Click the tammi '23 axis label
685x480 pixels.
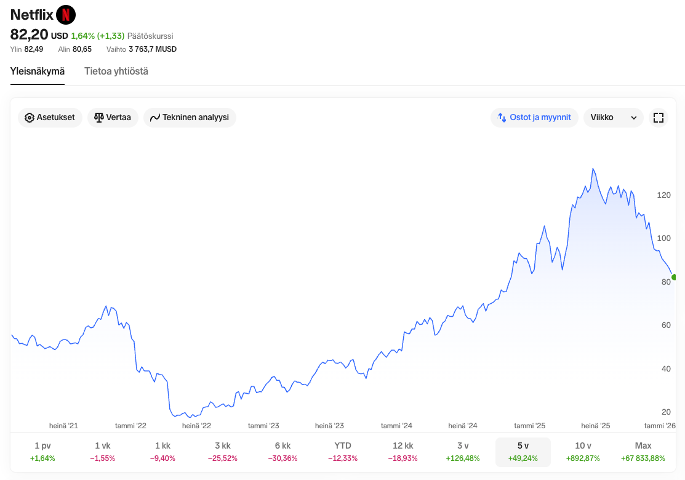click(x=263, y=426)
